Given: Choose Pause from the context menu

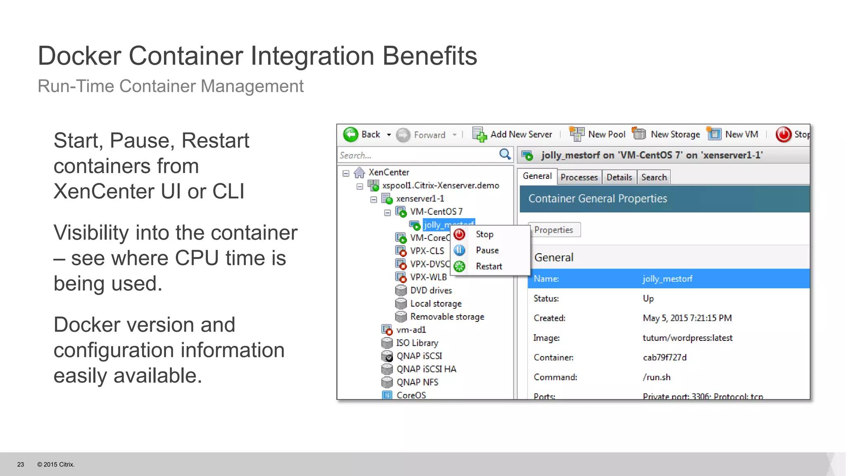Looking at the screenshot, I should [x=490, y=250].
